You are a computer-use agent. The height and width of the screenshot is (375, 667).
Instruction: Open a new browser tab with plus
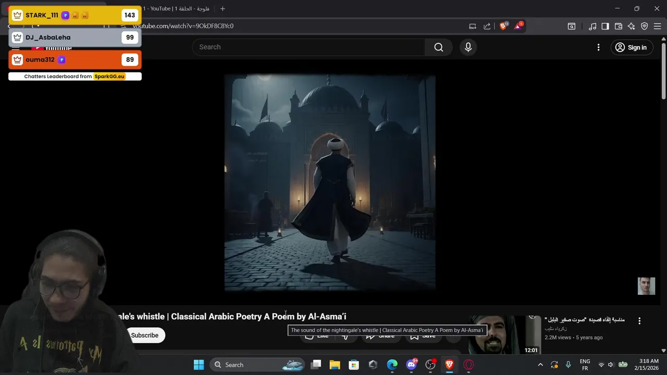point(223,8)
